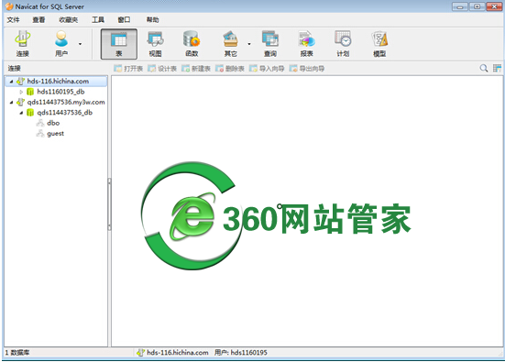The height and width of the screenshot is (362, 505).
Task: Select the 视图 views toolbar icon
Action: [x=155, y=44]
